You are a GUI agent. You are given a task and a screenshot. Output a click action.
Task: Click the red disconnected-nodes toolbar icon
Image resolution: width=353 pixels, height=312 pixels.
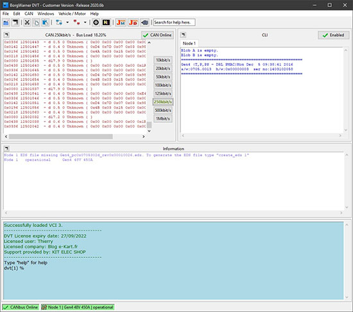[x=76, y=23]
